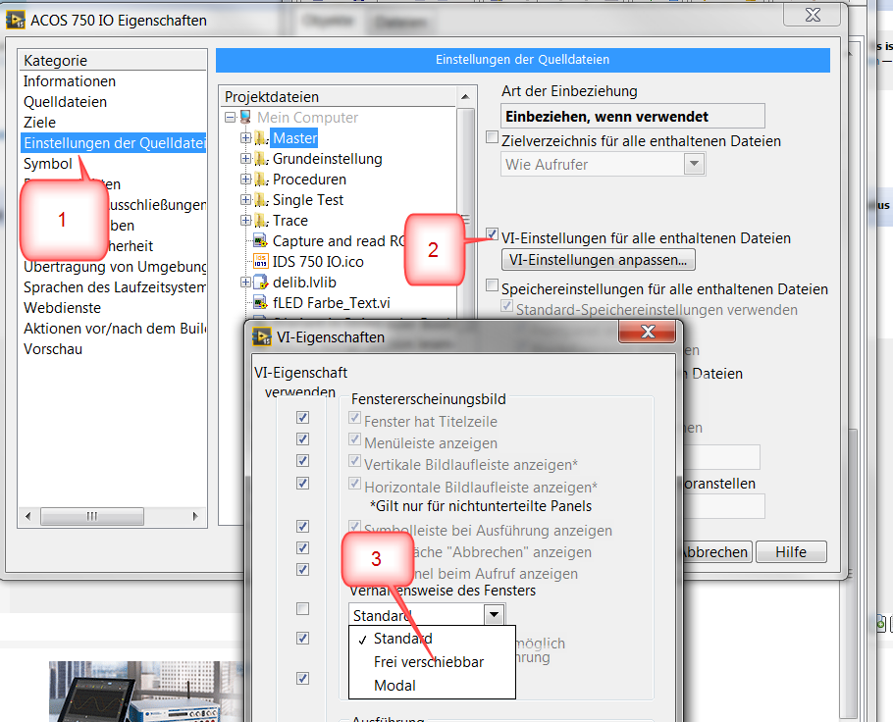Close the VI-Eigenschaften dialog
This screenshot has width=893, height=722.
click(647, 332)
